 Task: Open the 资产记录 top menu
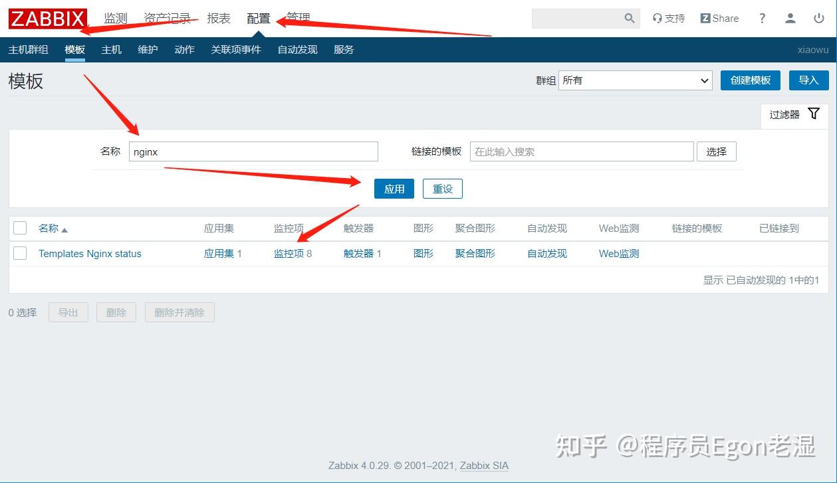pyautogui.click(x=168, y=19)
